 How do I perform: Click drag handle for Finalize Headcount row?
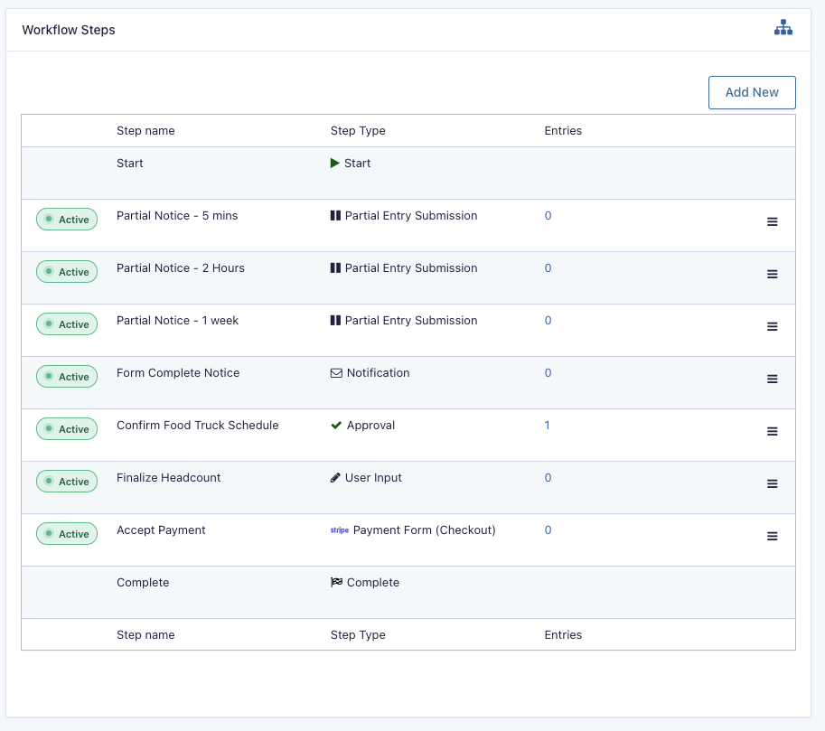tap(772, 483)
